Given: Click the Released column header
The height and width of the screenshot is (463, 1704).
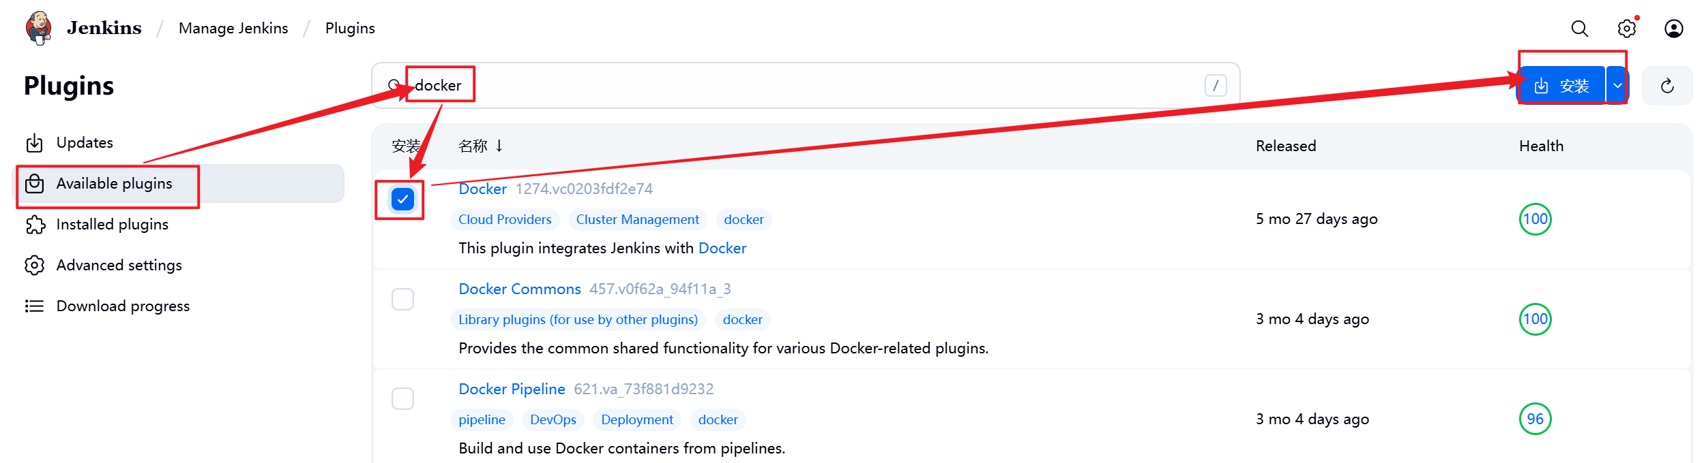Looking at the screenshot, I should [1286, 146].
